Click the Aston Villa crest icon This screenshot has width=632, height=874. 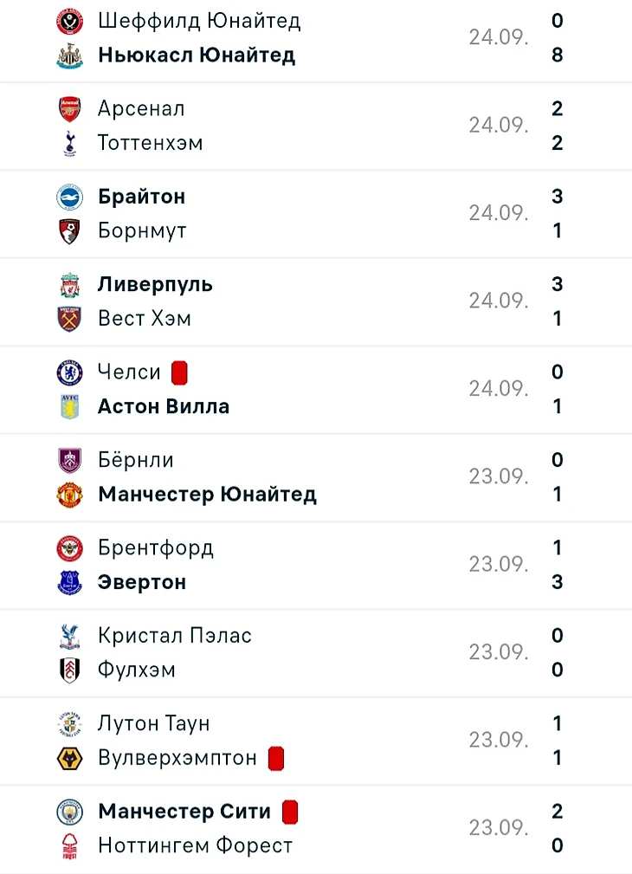click(69, 407)
